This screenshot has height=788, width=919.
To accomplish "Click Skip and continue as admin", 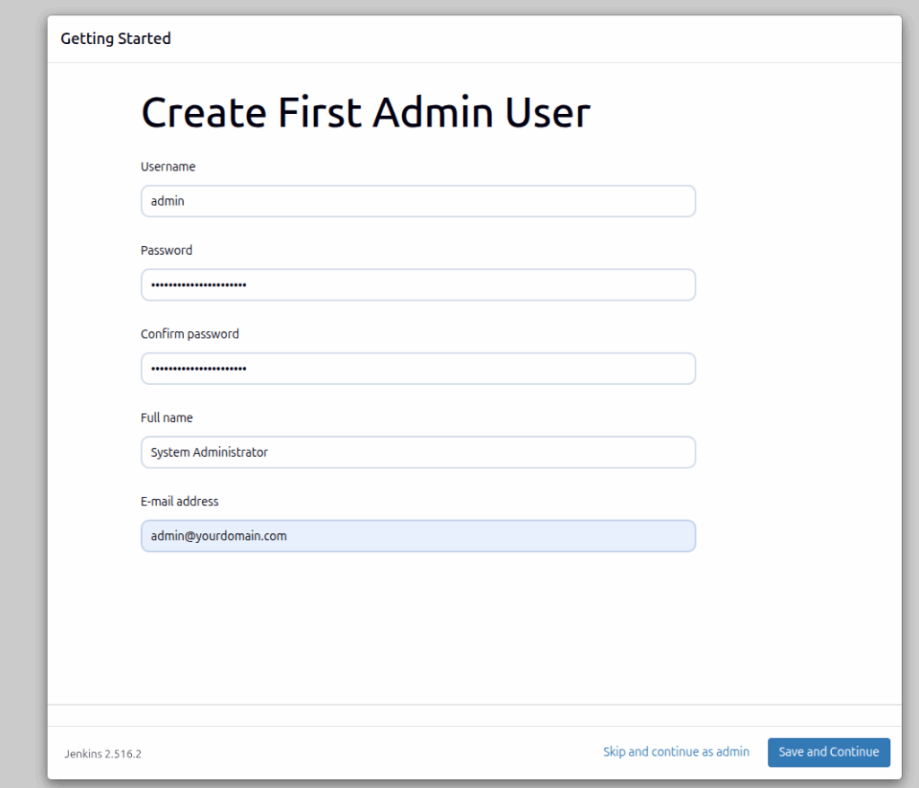I will pyautogui.click(x=676, y=751).
